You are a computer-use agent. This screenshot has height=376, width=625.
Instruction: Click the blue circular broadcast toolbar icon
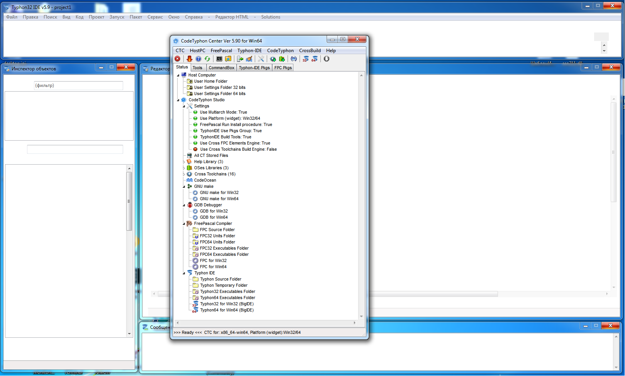click(x=294, y=59)
